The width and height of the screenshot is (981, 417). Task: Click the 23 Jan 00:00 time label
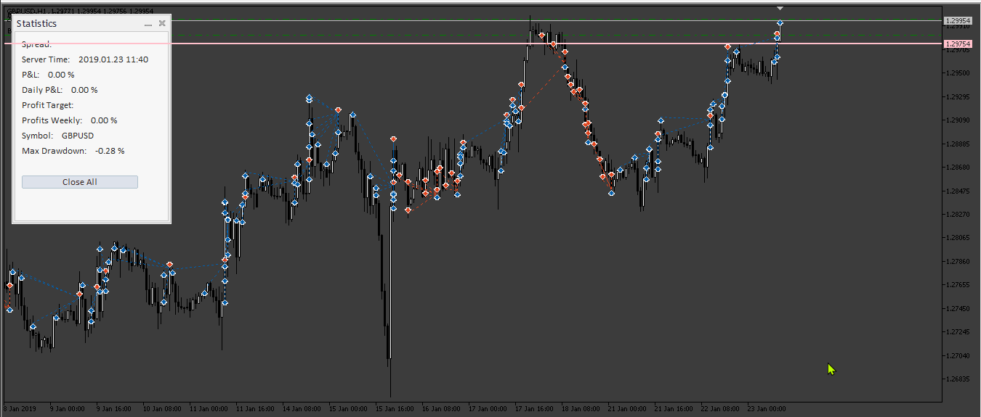767,409
